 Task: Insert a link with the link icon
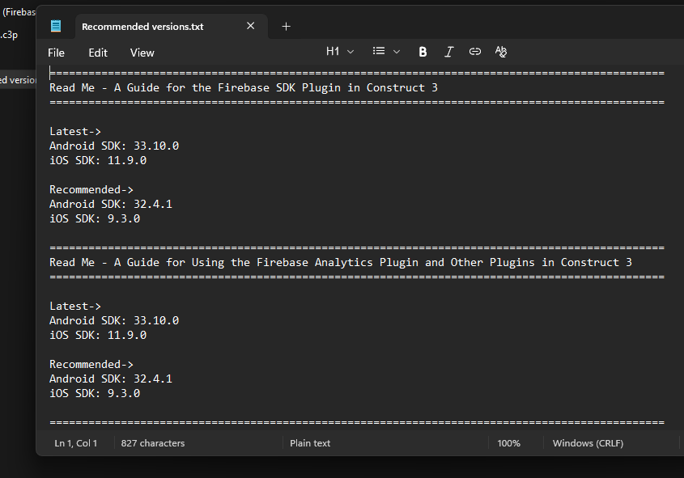click(x=475, y=52)
